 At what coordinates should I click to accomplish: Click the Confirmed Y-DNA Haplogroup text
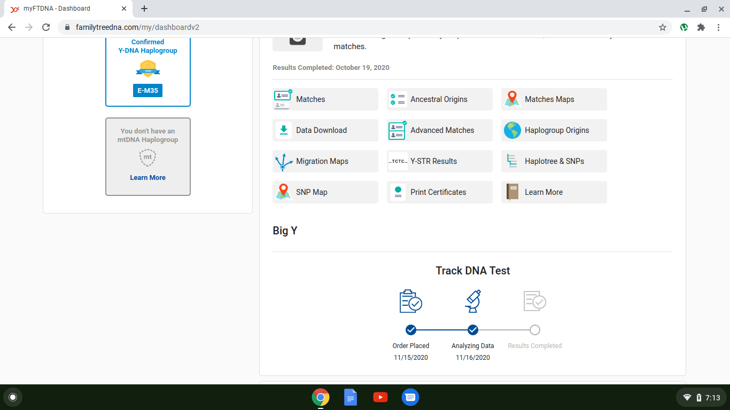click(x=147, y=46)
